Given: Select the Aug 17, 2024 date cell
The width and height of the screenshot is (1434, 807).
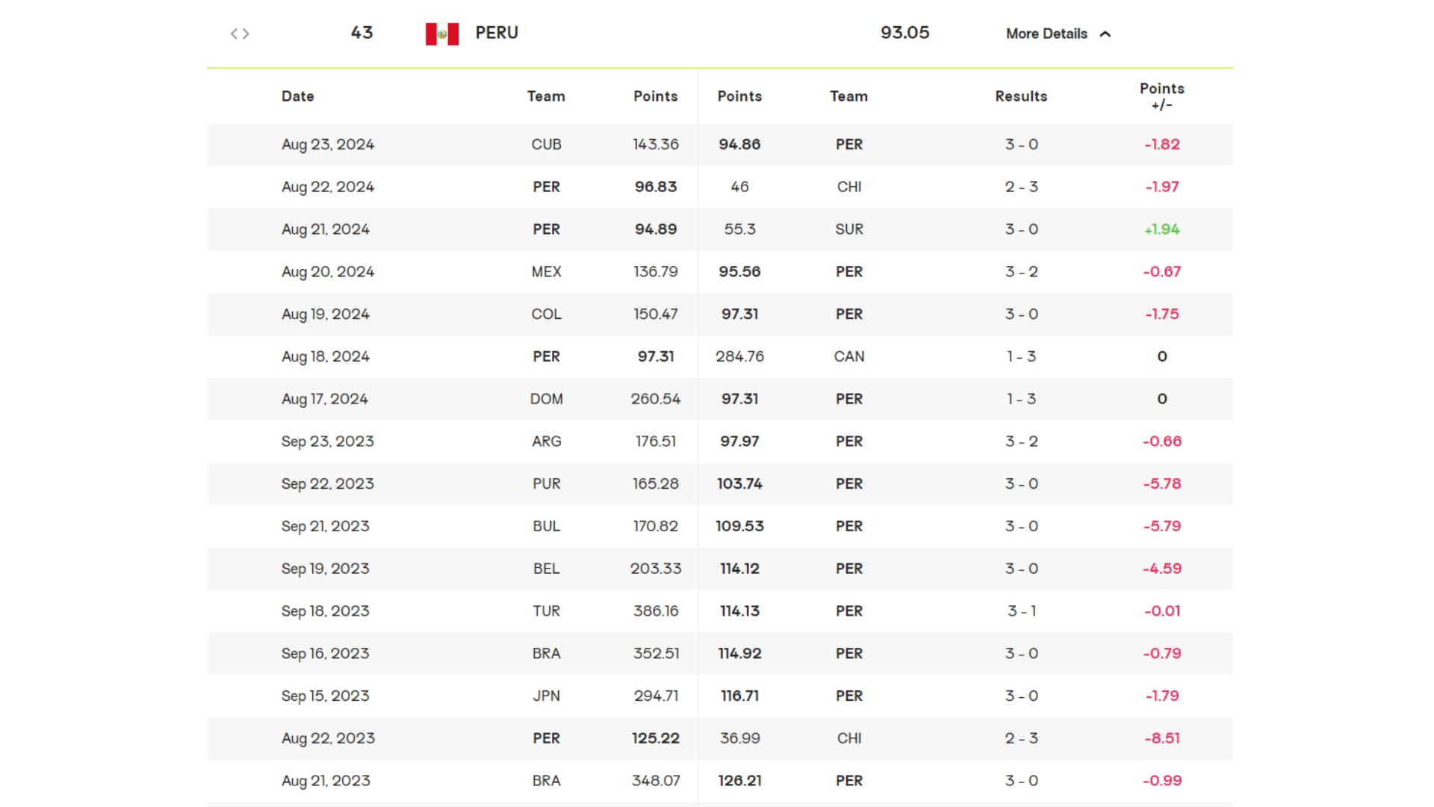Looking at the screenshot, I should (x=325, y=400).
